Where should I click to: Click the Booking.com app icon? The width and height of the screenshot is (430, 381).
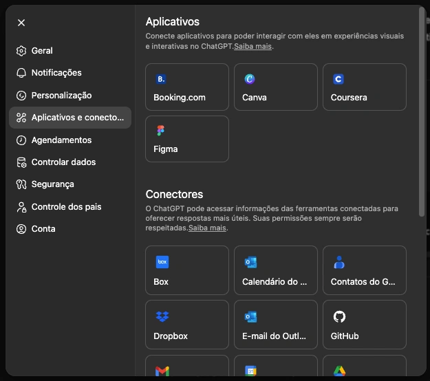[162, 79]
